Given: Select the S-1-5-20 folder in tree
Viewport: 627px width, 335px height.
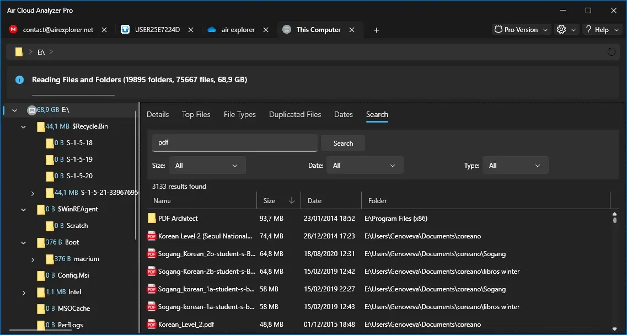Looking at the screenshot, I should pyautogui.click(x=79, y=176).
